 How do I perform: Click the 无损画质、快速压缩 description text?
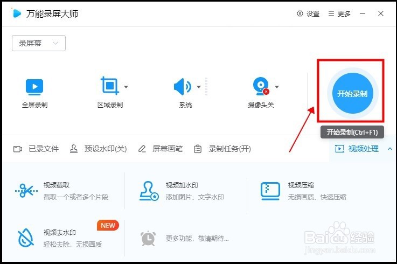pos(317,197)
